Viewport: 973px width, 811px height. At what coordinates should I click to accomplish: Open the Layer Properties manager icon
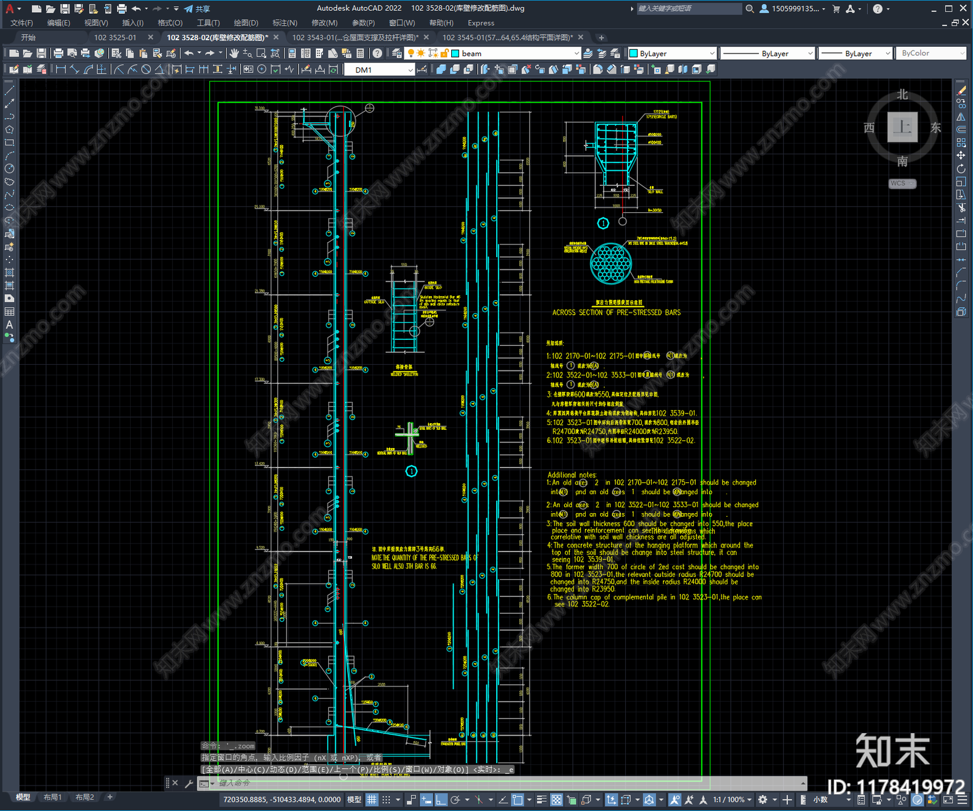pos(397,53)
